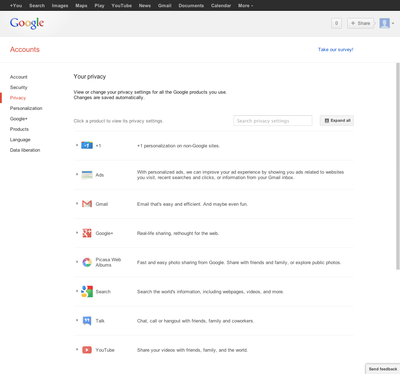
Task: Click the Picasa Web Albums icon
Action: tap(87, 262)
